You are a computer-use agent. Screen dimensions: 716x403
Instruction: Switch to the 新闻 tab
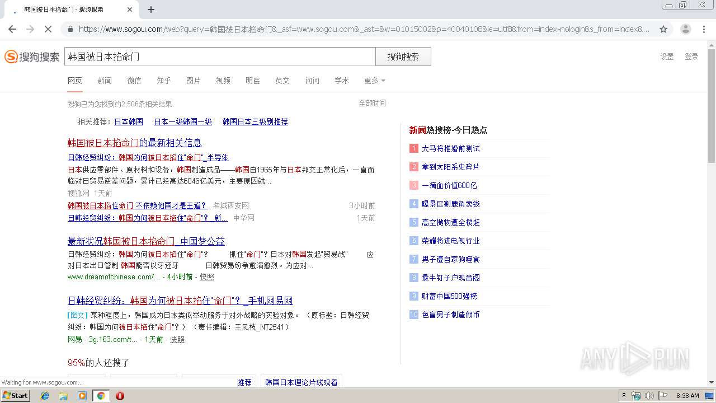105,81
